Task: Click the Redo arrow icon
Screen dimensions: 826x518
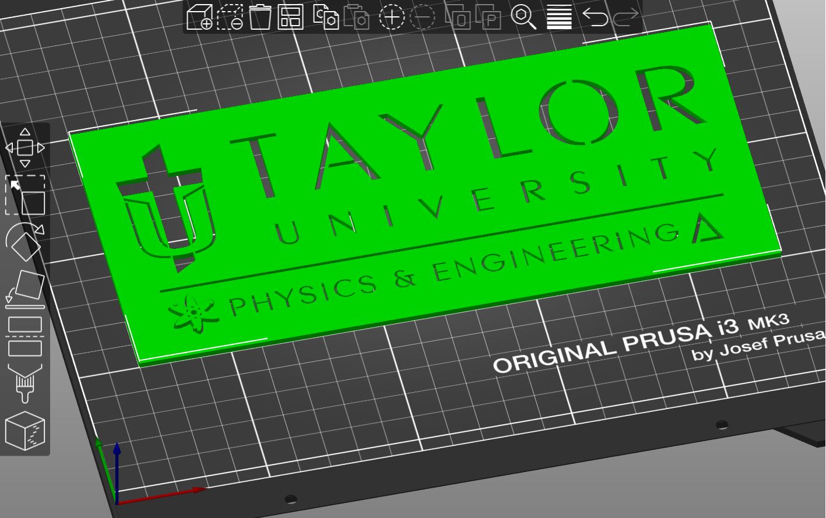Action: (627, 18)
